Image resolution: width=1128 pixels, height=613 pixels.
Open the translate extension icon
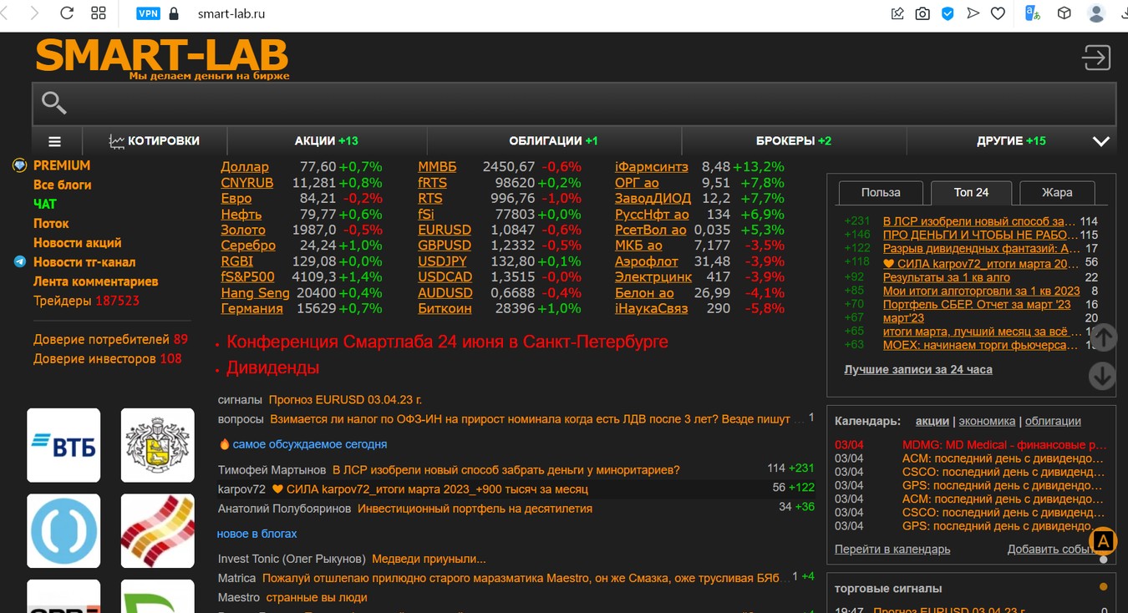coord(1033,13)
